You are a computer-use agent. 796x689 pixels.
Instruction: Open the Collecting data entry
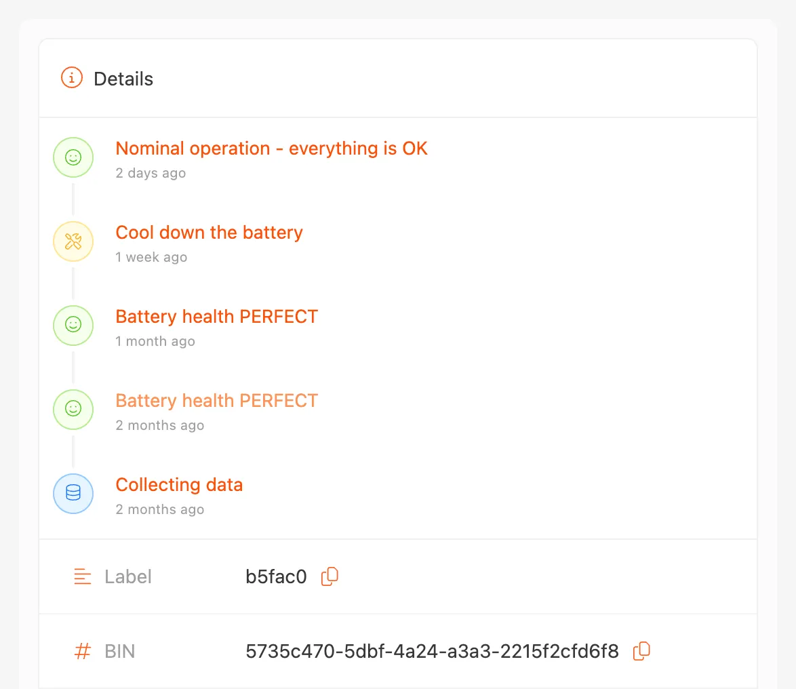(x=179, y=485)
